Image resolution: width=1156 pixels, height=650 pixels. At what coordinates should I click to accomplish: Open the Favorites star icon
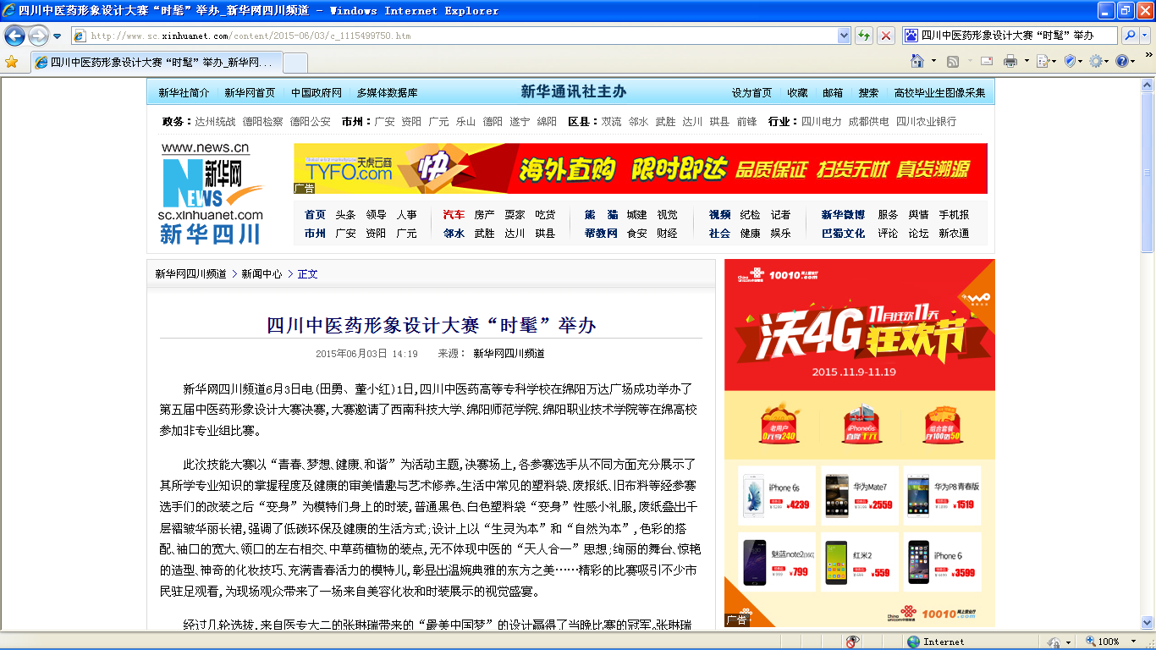(x=11, y=62)
